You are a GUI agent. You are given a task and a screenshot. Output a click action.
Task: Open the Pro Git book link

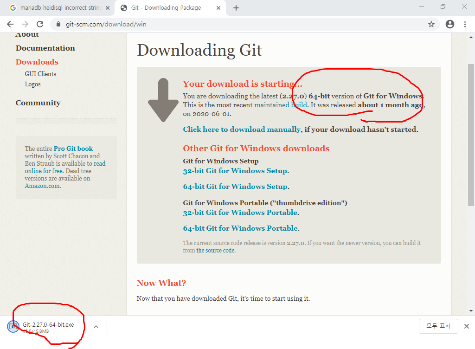click(73, 149)
